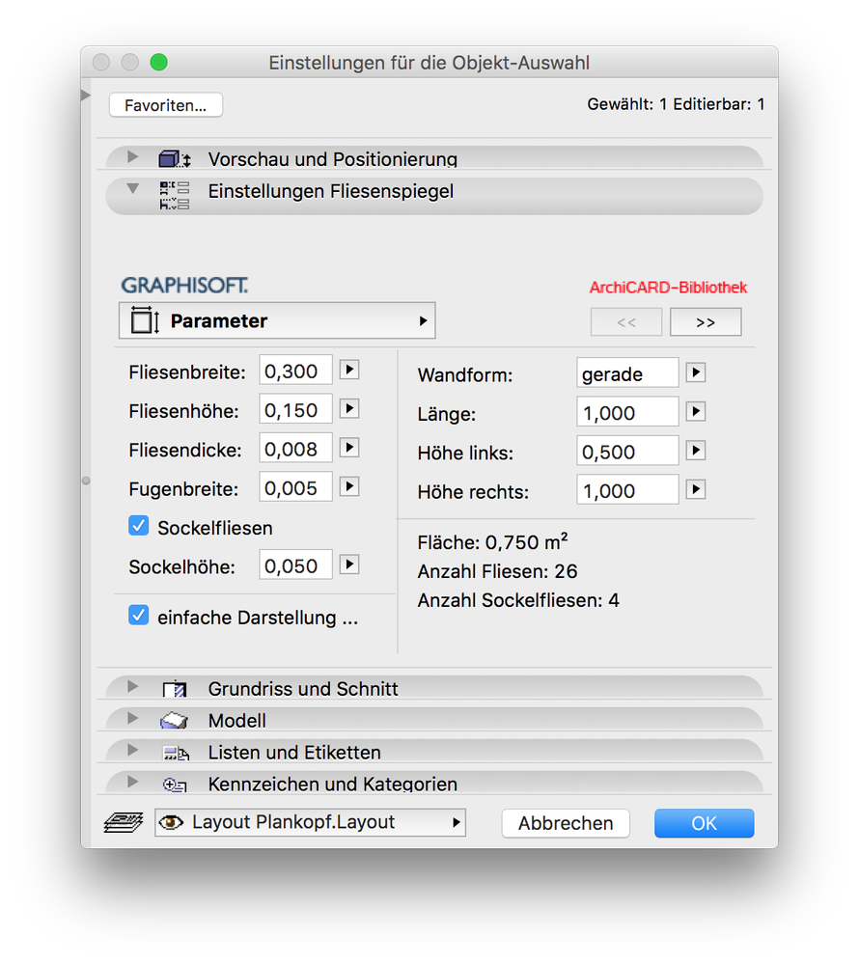Expand the Kennzeichen und Kategorien panel
The height and width of the screenshot is (964, 859).
coord(132,782)
